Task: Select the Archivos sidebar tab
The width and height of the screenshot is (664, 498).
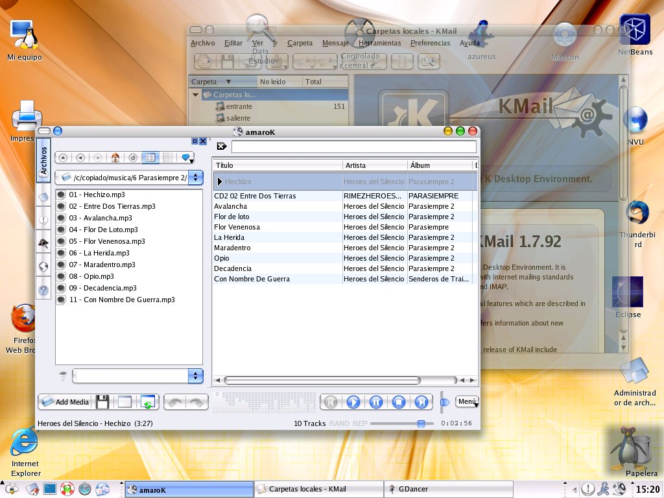Action: click(43, 161)
